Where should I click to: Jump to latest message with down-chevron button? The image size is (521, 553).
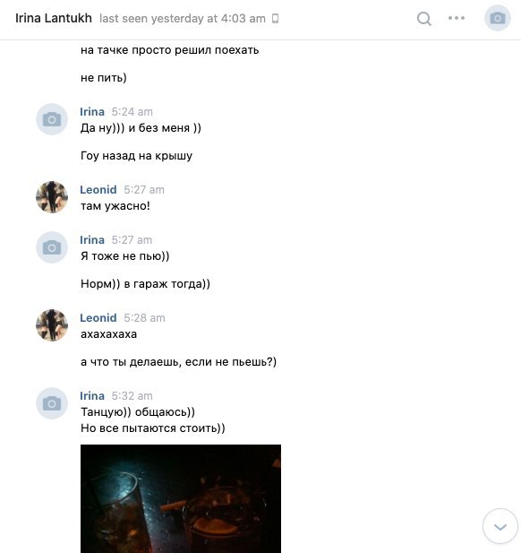click(500, 526)
